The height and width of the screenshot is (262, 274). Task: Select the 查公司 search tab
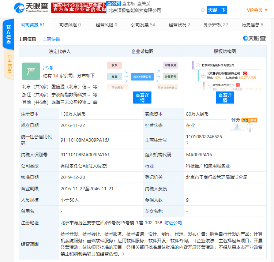(x=113, y=4)
